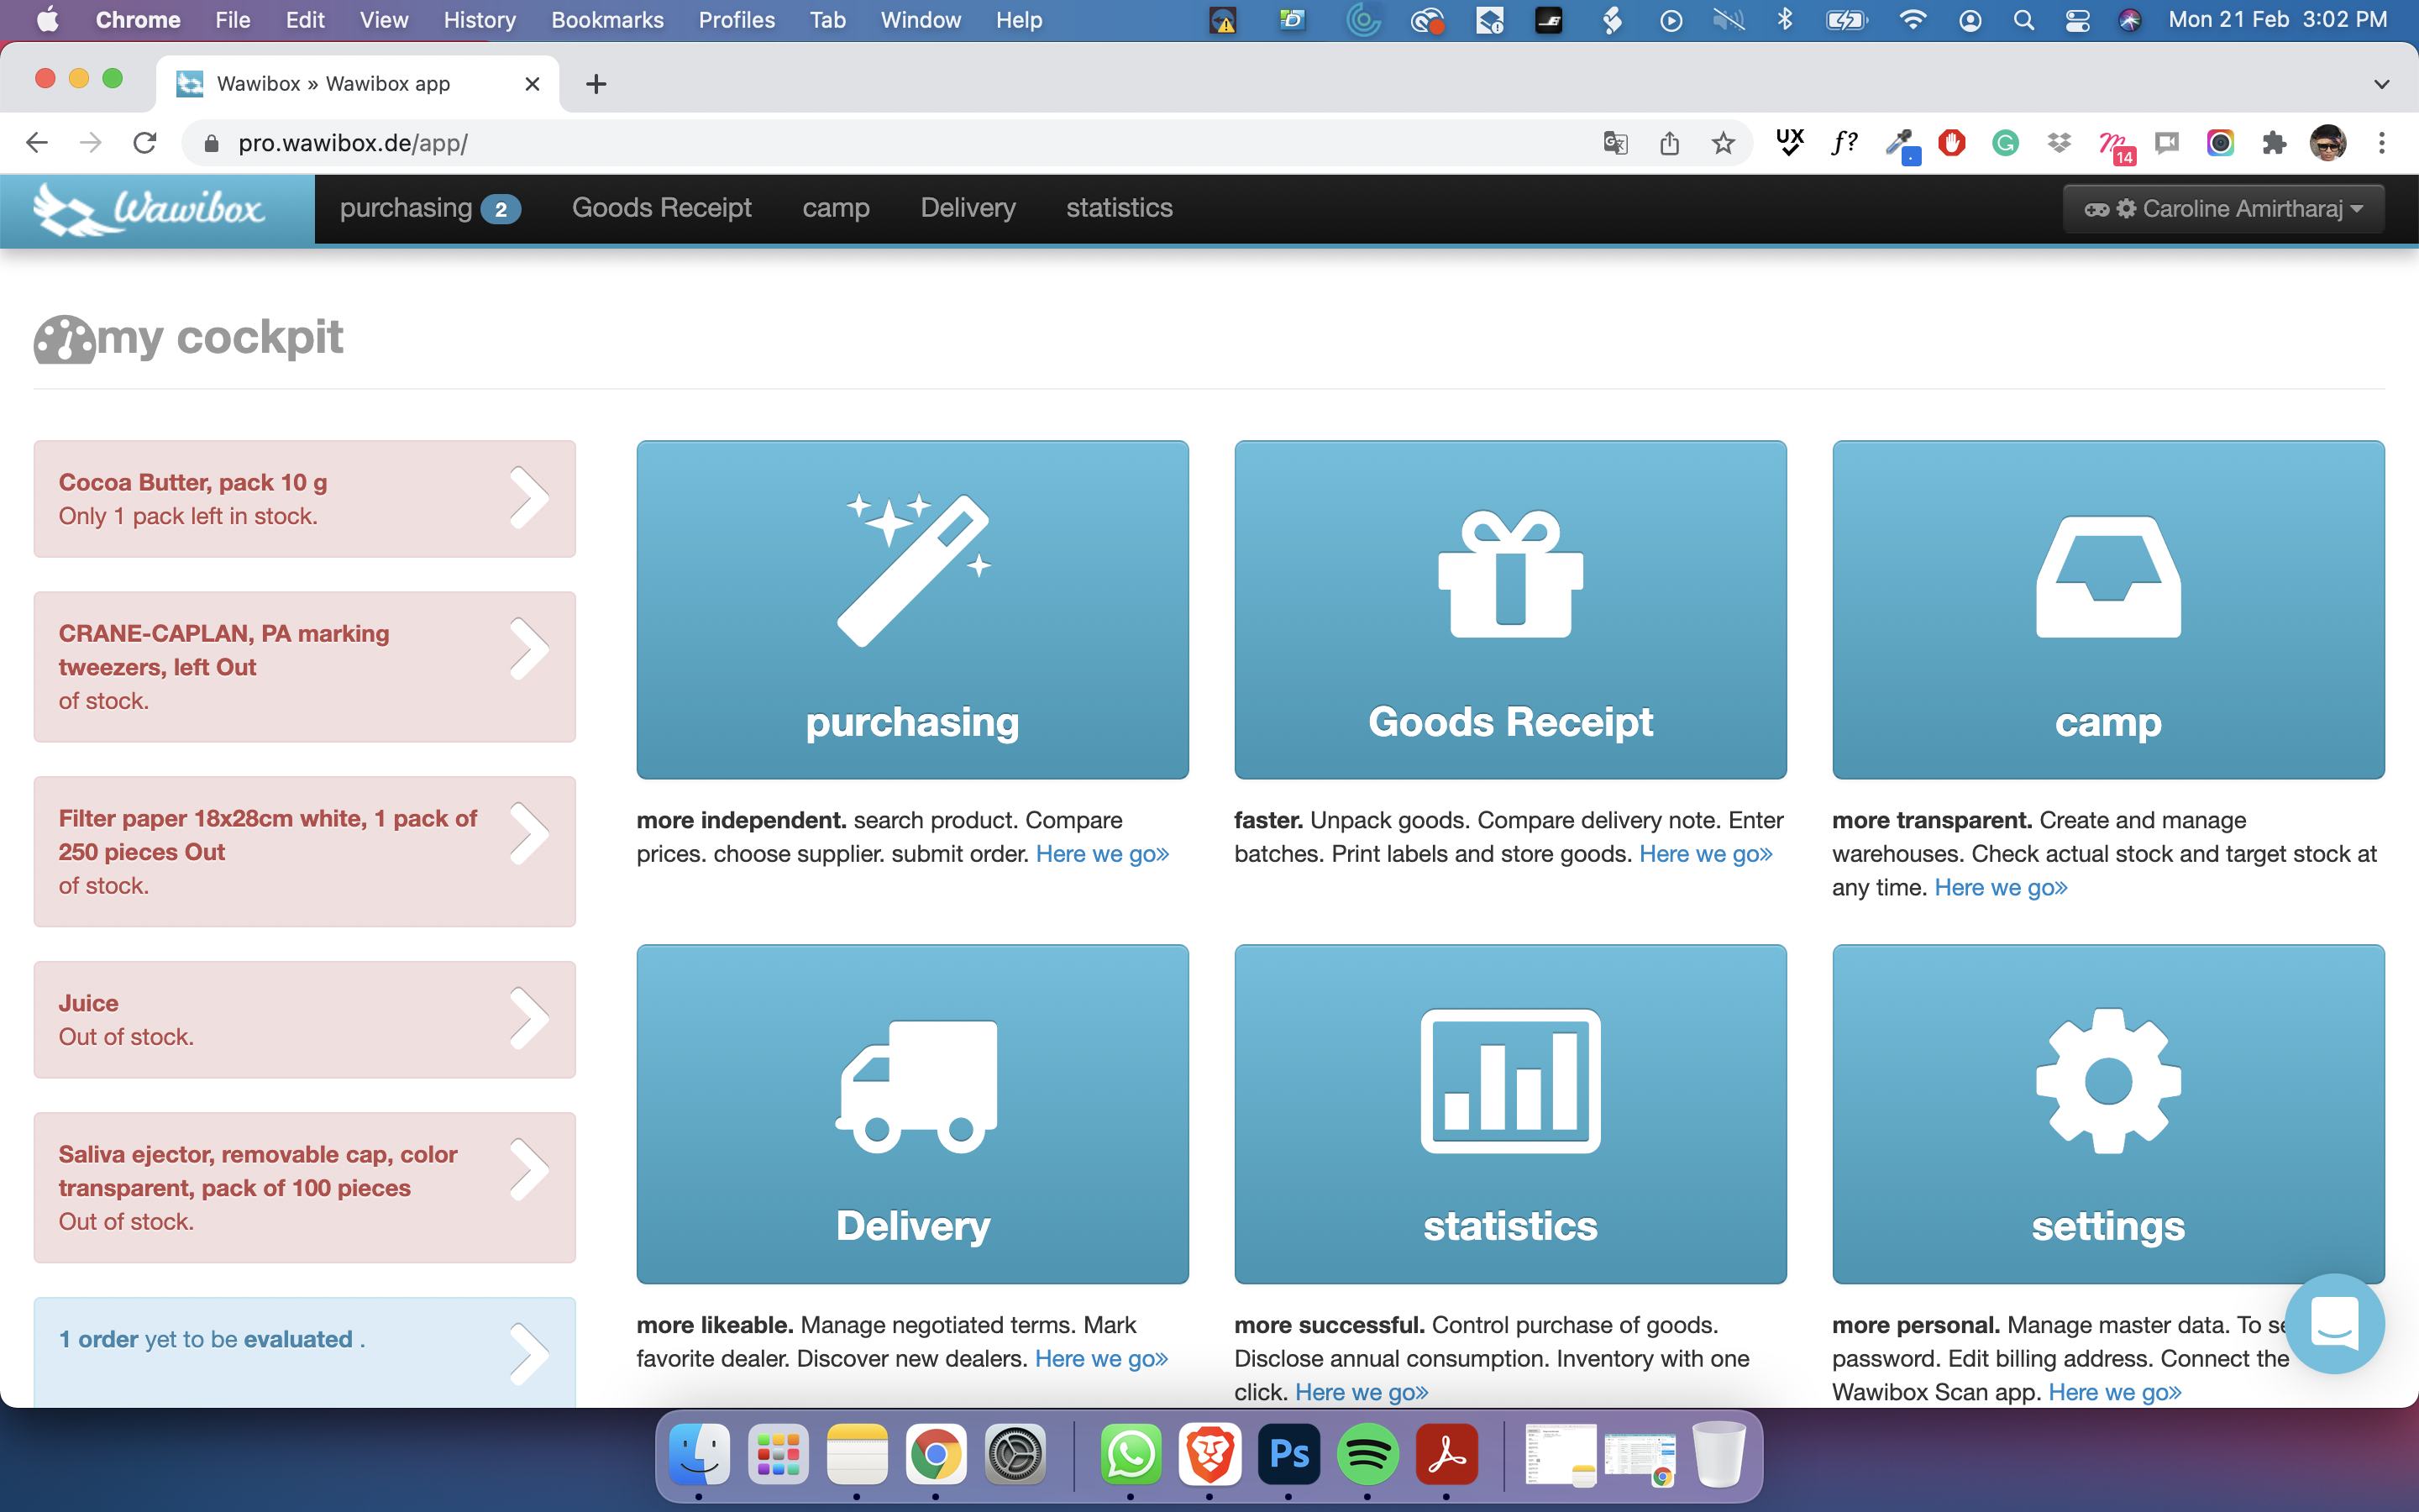
Task: Open the 1 order yet to be evaluated notice
Action: pyautogui.click(x=305, y=1352)
